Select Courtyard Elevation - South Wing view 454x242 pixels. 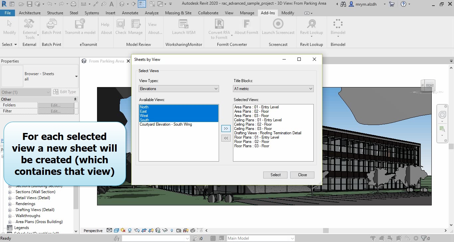click(166, 124)
